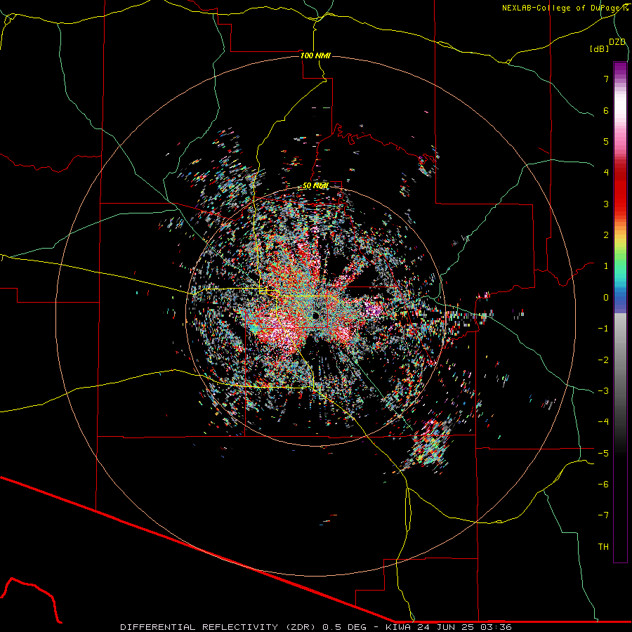Click the 6 value on the color scale
632x632 pixels.
pos(606,110)
